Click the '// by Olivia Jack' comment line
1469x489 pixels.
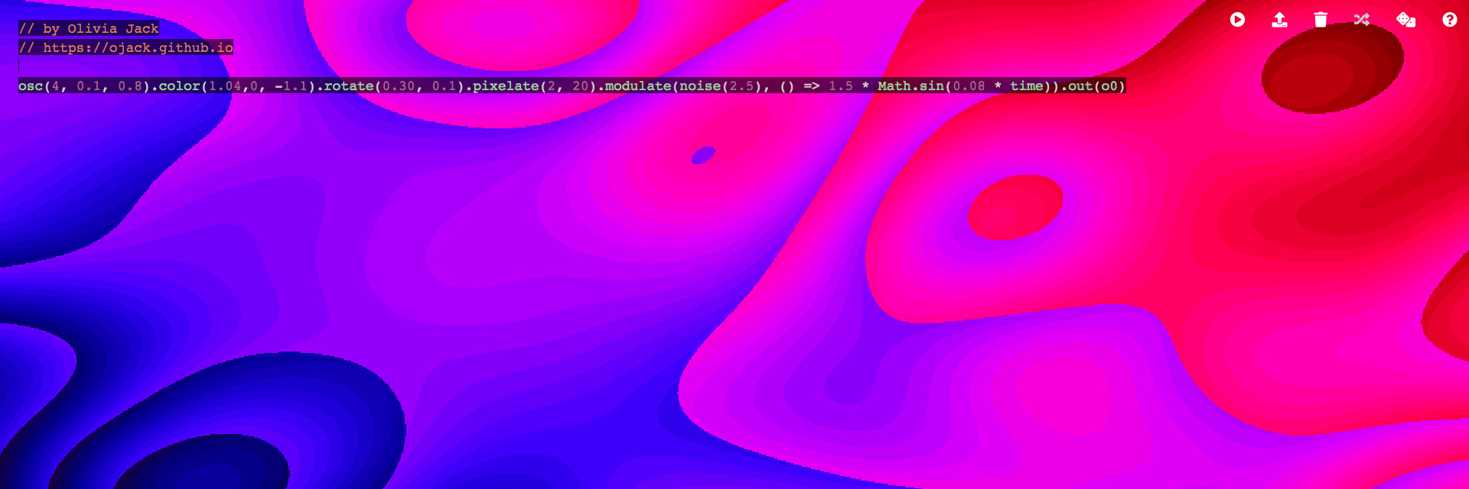coord(89,29)
